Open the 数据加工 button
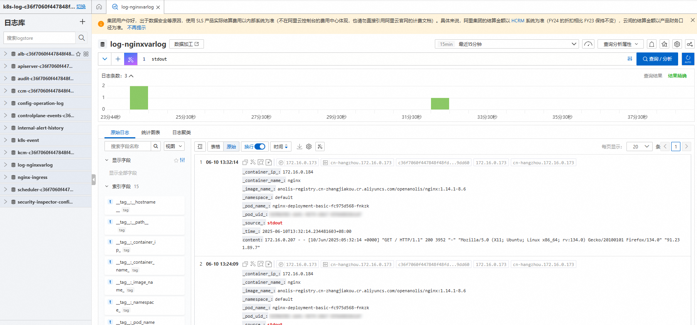 tap(187, 44)
